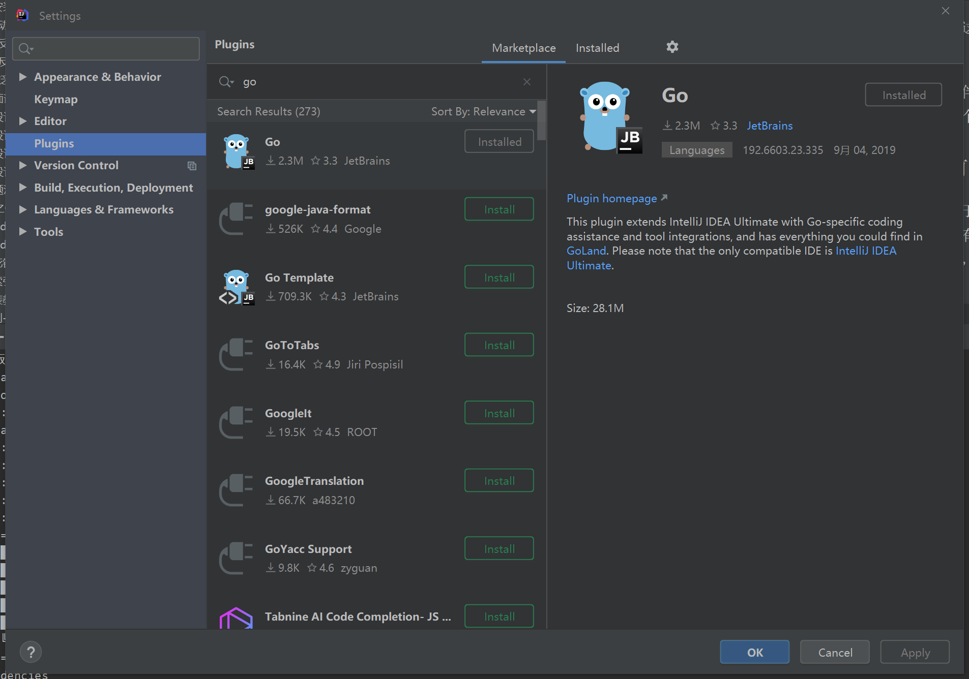Focus the settings search field
969x679 pixels.
click(106, 49)
